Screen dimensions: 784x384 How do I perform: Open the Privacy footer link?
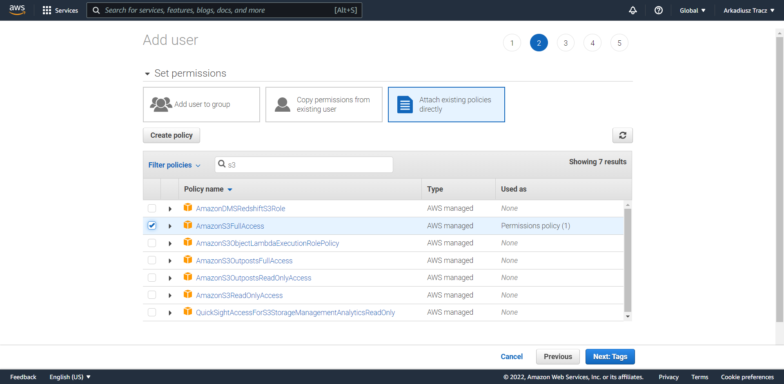coord(668,377)
